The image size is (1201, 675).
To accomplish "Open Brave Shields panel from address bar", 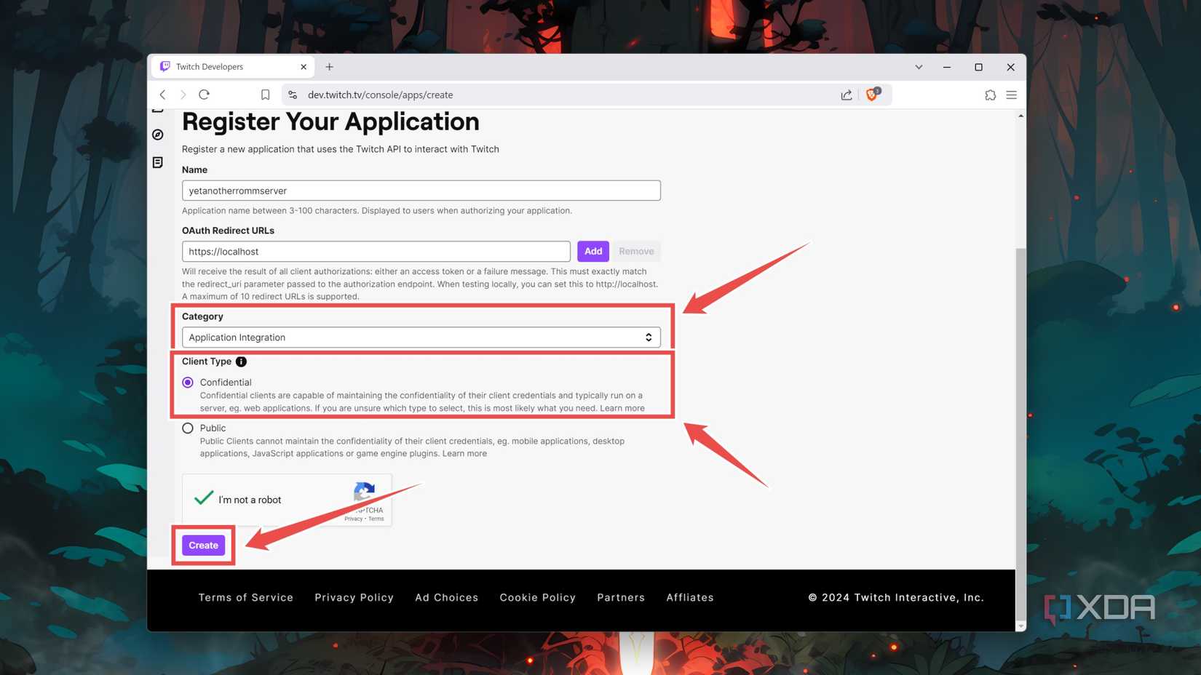I will [872, 95].
